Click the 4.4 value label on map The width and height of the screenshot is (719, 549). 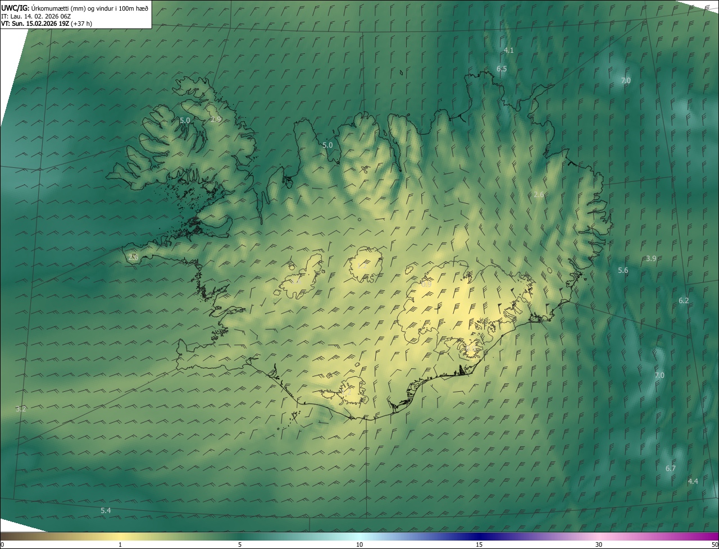tap(693, 481)
